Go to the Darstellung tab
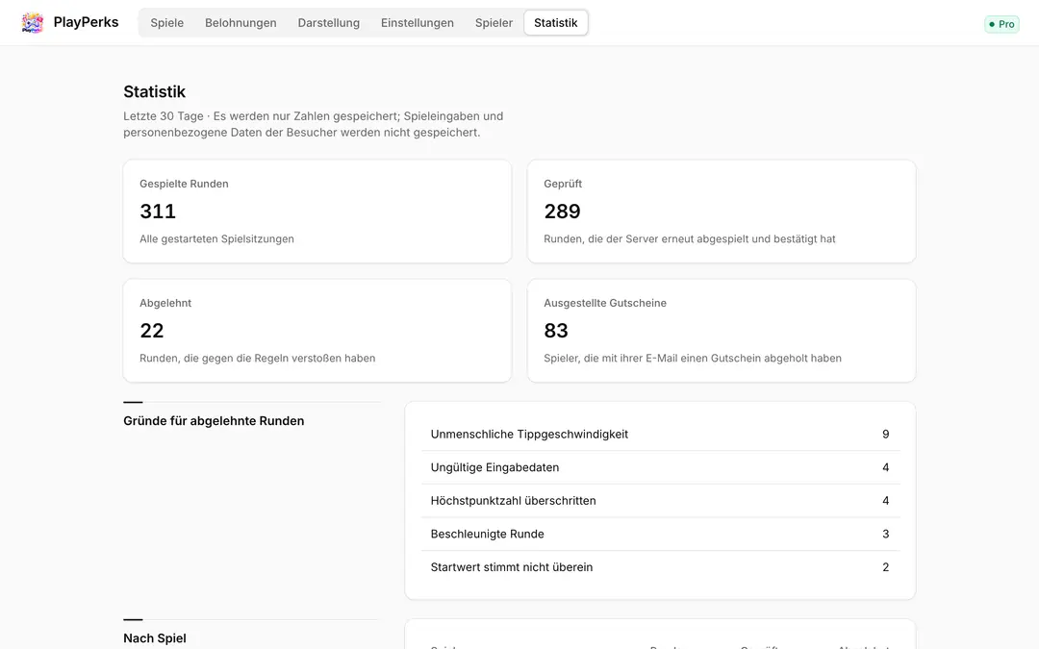 pyautogui.click(x=329, y=22)
